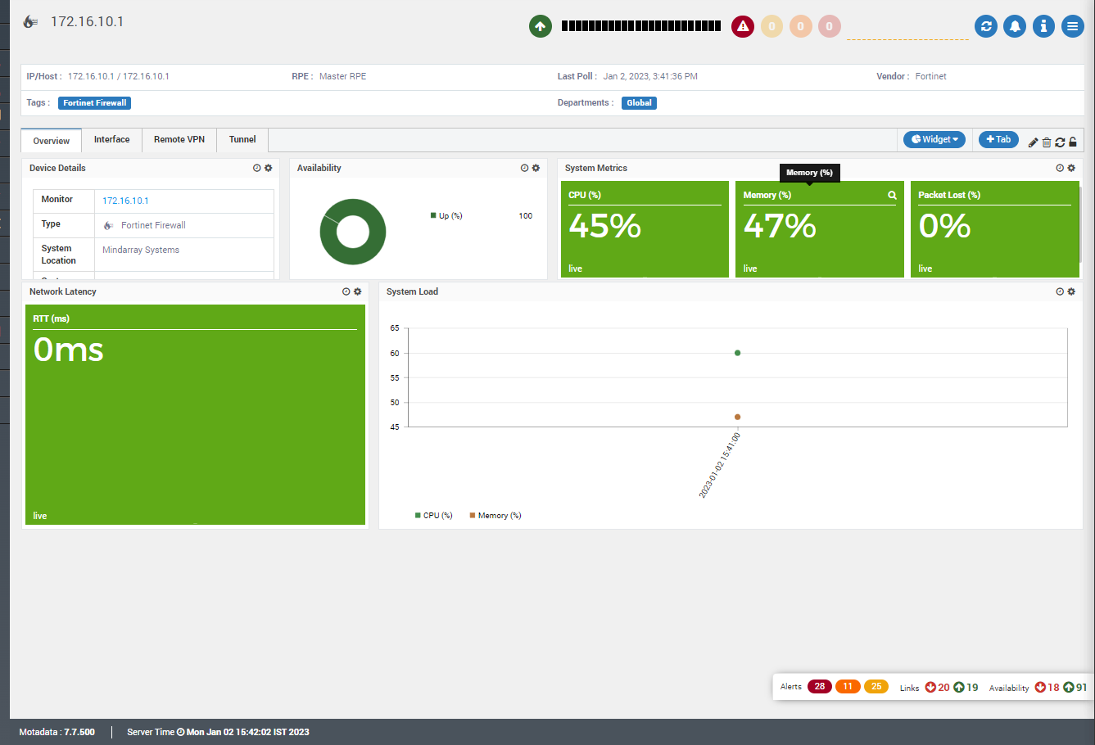This screenshot has height=745, width=1095.
Task: Click the pencil edit-tab icon
Action: tap(1033, 142)
